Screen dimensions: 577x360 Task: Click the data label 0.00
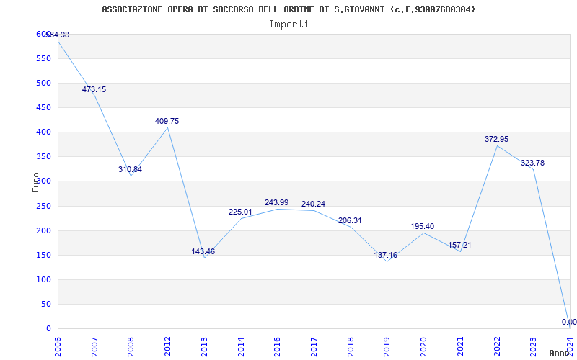pos(569,322)
